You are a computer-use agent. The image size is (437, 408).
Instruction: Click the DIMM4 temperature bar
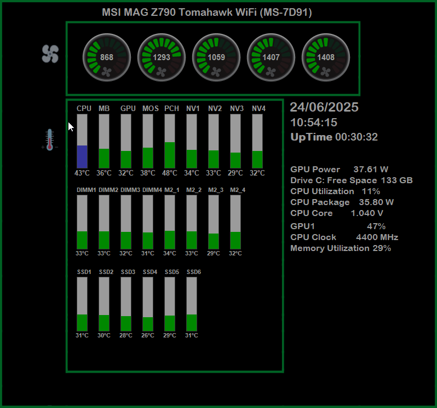148,222
